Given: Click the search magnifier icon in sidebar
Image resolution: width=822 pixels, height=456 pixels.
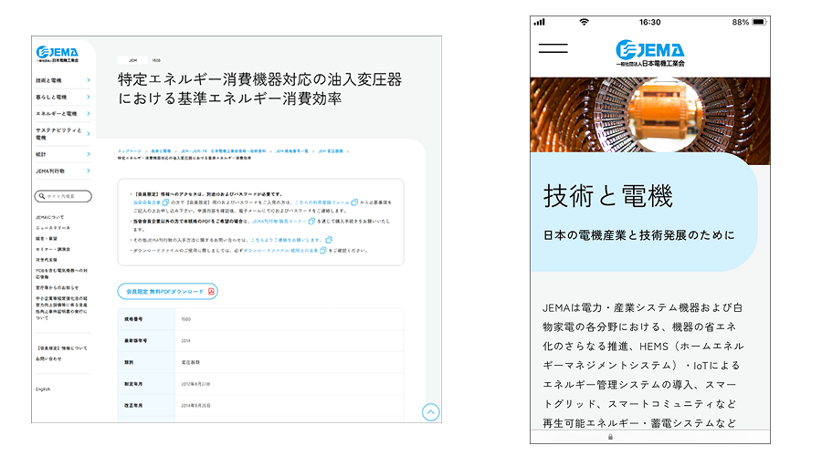Looking at the screenshot, I should 41,196.
